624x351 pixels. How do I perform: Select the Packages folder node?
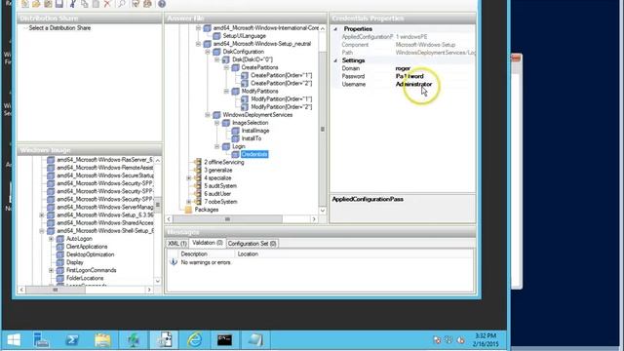[207, 210]
